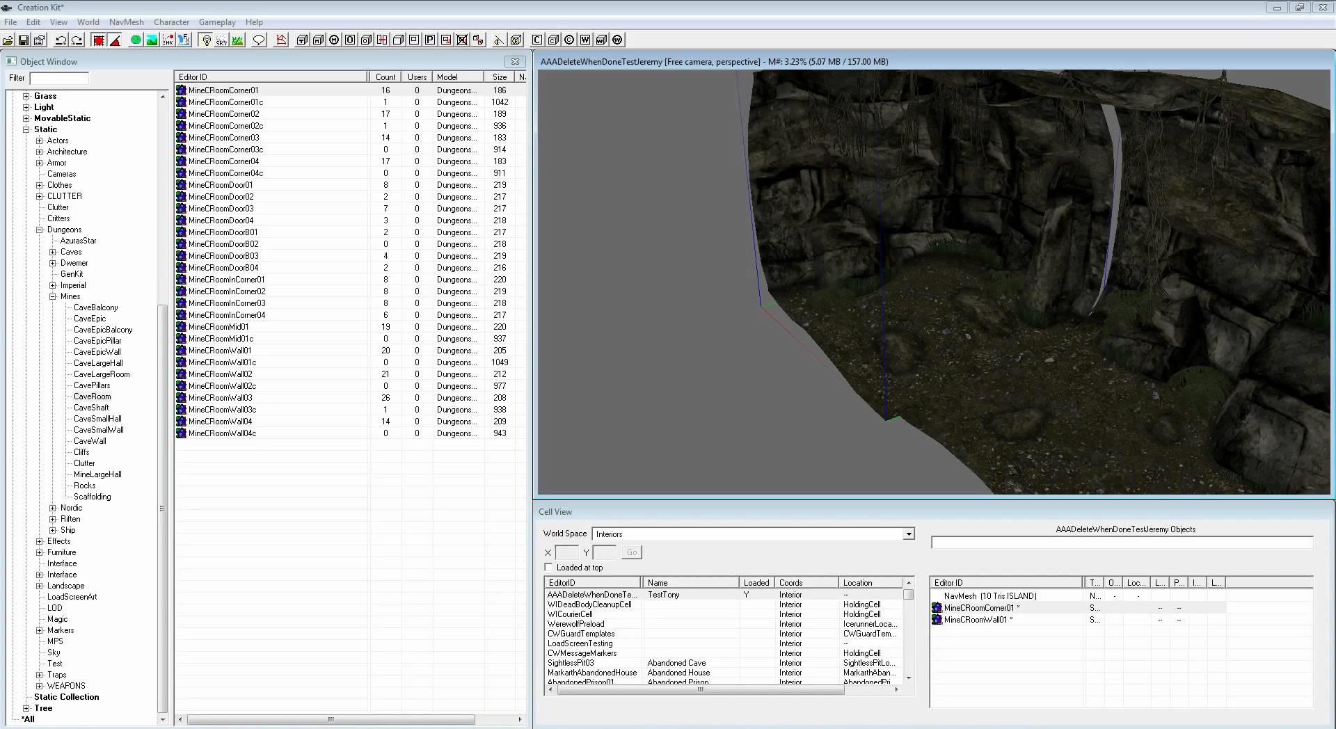
Task: Collapse the Dungeons tree node
Action: [x=40, y=230]
